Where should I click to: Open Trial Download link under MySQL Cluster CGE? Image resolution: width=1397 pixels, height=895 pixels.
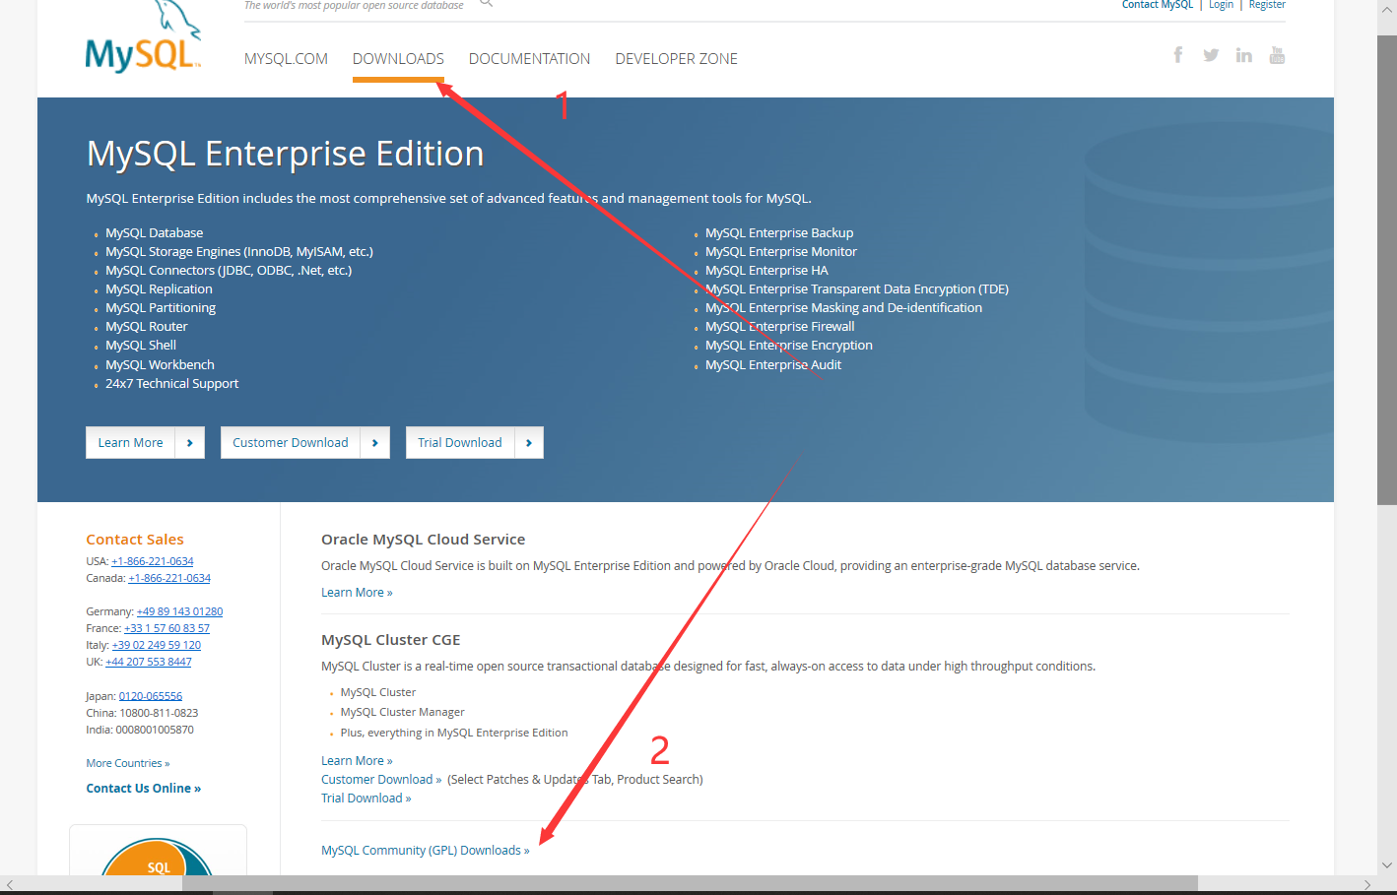(366, 799)
